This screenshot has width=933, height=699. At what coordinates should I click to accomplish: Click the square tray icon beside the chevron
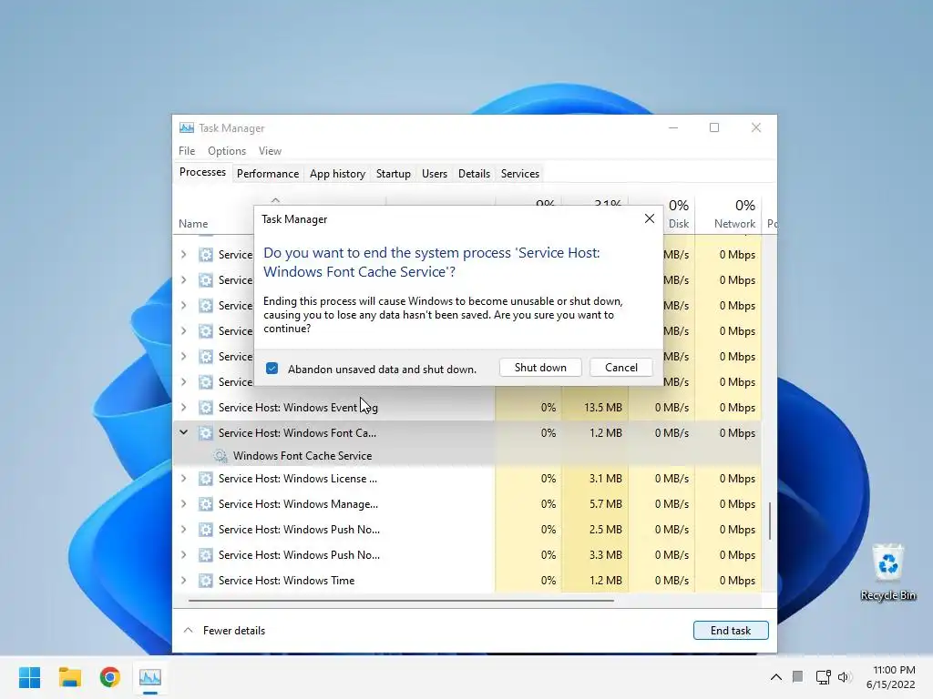pos(798,676)
